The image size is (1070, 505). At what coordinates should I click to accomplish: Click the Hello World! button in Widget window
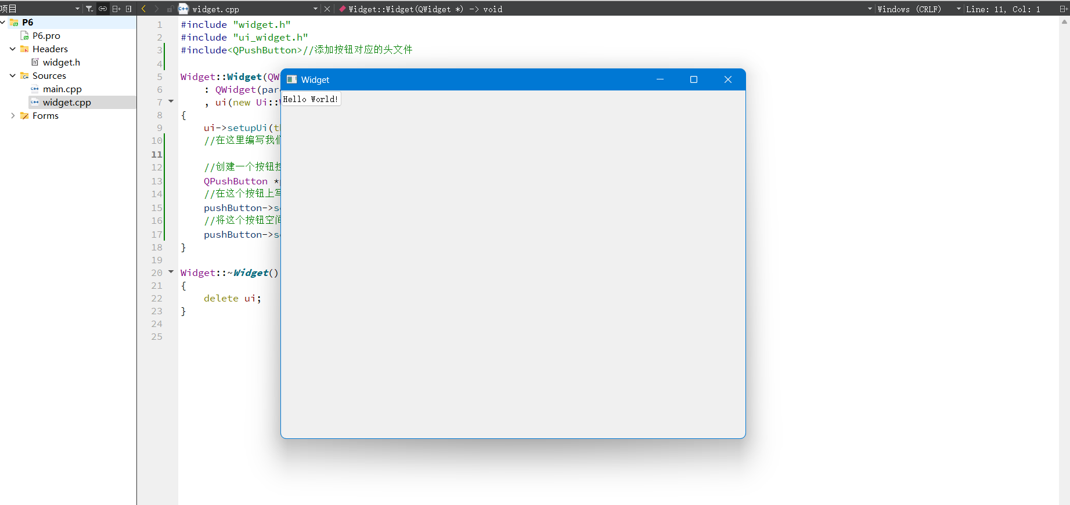(x=311, y=99)
